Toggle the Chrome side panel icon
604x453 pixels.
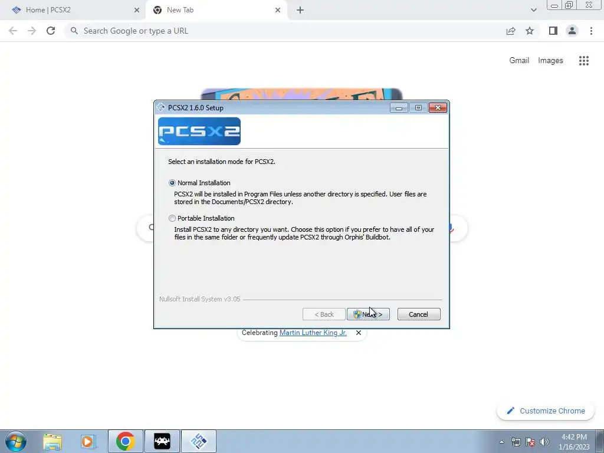pos(553,31)
